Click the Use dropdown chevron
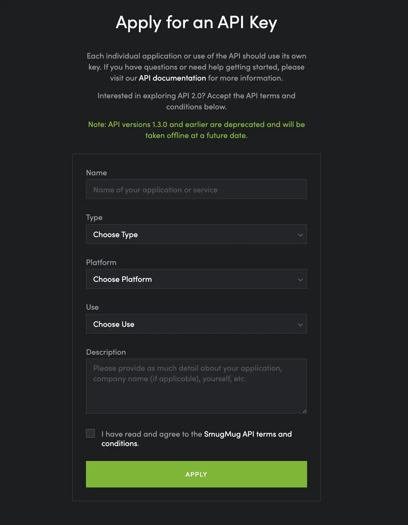The height and width of the screenshot is (525, 408). pyautogui.click(x=300, y=325)
